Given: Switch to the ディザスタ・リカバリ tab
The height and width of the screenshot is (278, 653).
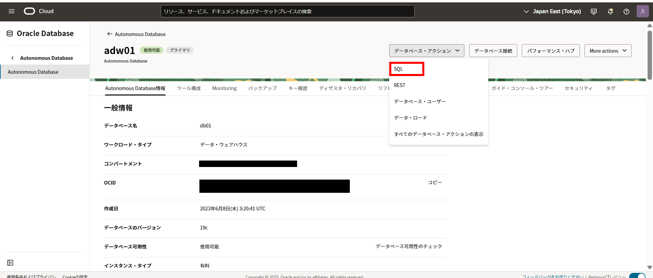Looking at the screenshot, I should 342,88.
